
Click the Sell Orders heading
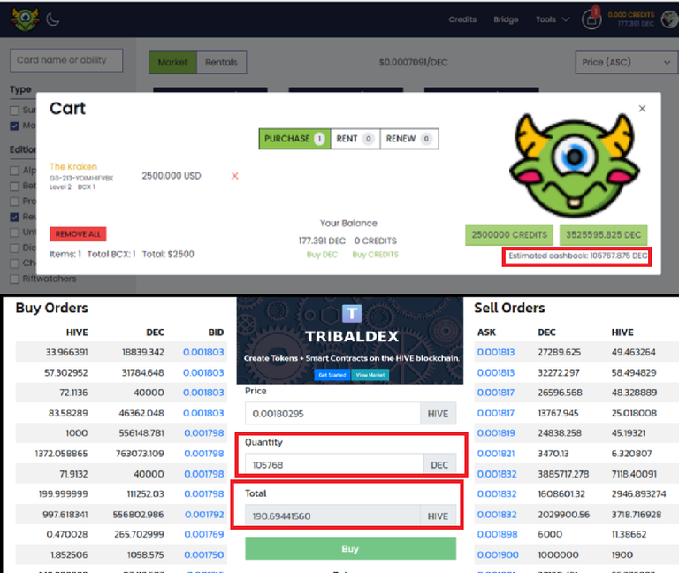[509, 308]
